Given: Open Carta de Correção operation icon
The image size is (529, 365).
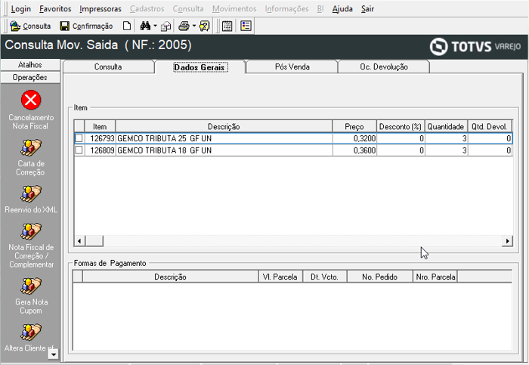Looking at the screenshot, I should point(31,148).
